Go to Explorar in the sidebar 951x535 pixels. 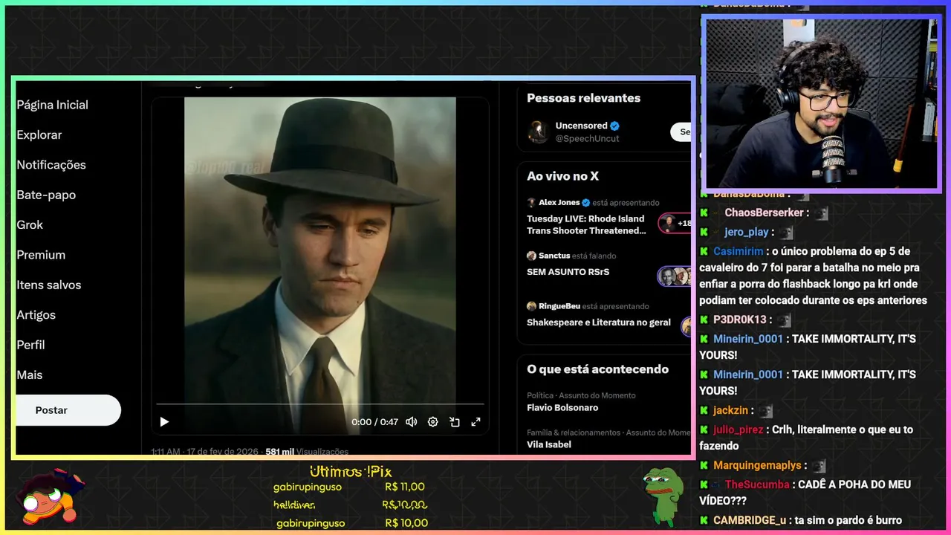[x=39, y=135]
